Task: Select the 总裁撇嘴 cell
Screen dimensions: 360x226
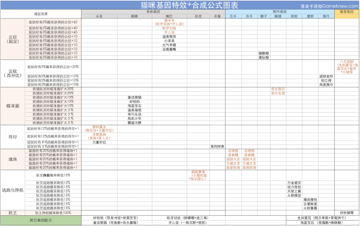Action: coord(169,49)
